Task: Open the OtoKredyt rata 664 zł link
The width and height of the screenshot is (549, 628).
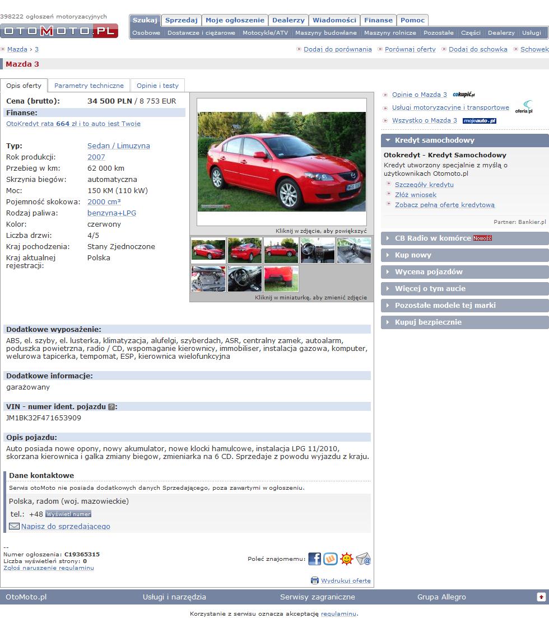Action: click(73, 124)
